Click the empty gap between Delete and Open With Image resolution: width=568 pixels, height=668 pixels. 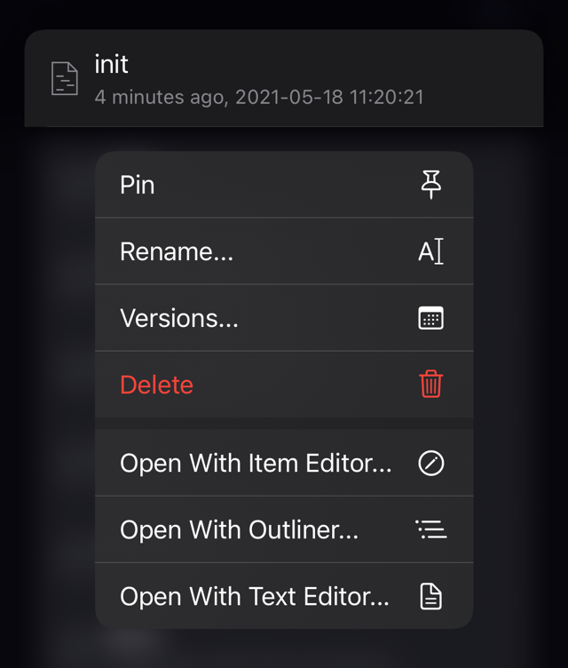point(284,424)
